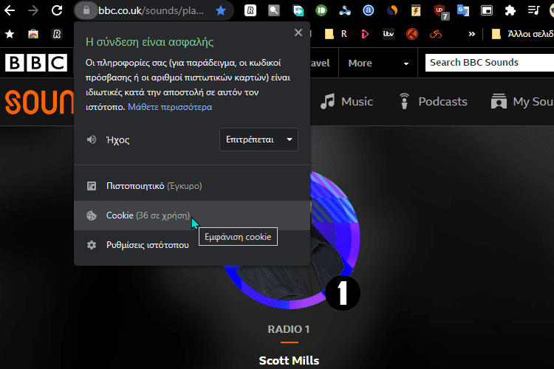
Task: Click the browser forward arrow
Action: [x=33, y=10]
